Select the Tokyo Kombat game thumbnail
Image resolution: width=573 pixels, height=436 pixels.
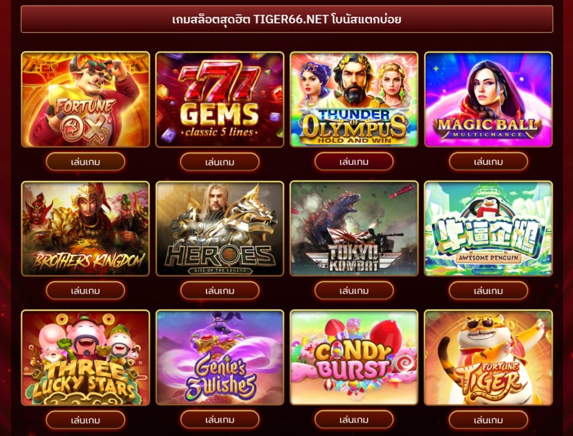click(x=354, y=229)
